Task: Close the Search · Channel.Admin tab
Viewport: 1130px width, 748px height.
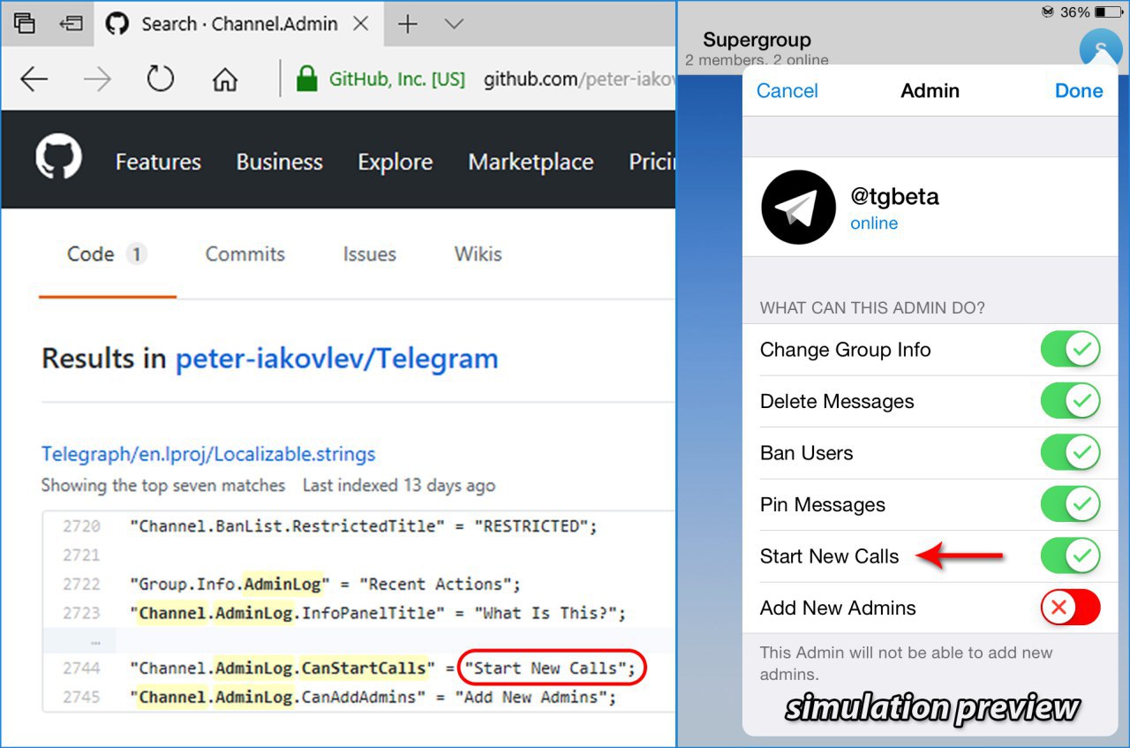Action: tap(360, 24)
